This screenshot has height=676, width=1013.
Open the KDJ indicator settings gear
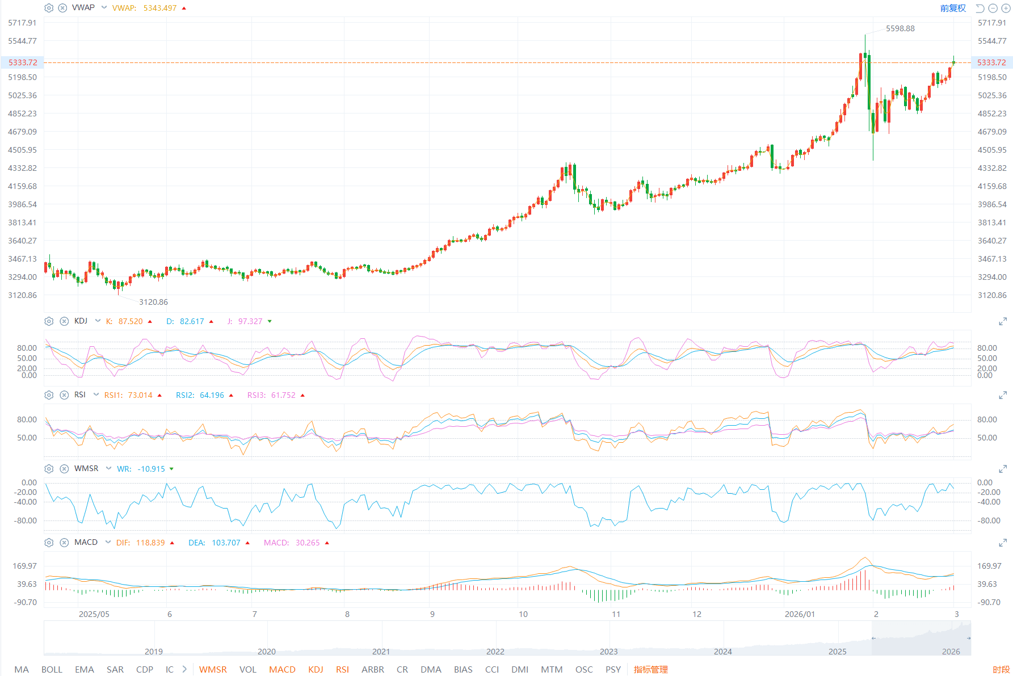pyautogui.click(x=49, y=321)
